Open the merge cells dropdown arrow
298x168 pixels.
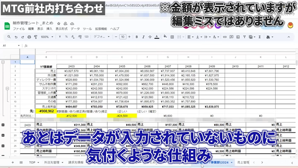pyautogui.click(x=183, y=37)
